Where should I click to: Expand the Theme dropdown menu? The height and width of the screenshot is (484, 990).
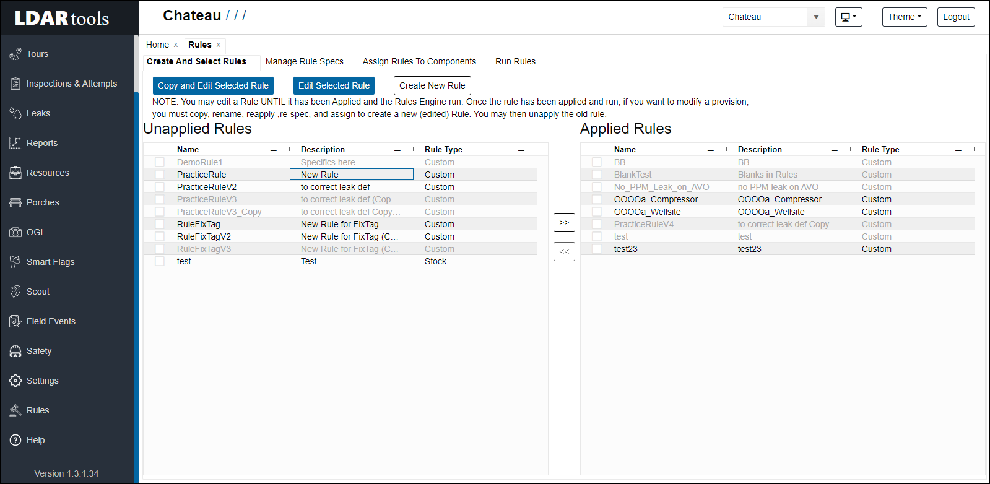pyautogui.click(x=904, y=17)
